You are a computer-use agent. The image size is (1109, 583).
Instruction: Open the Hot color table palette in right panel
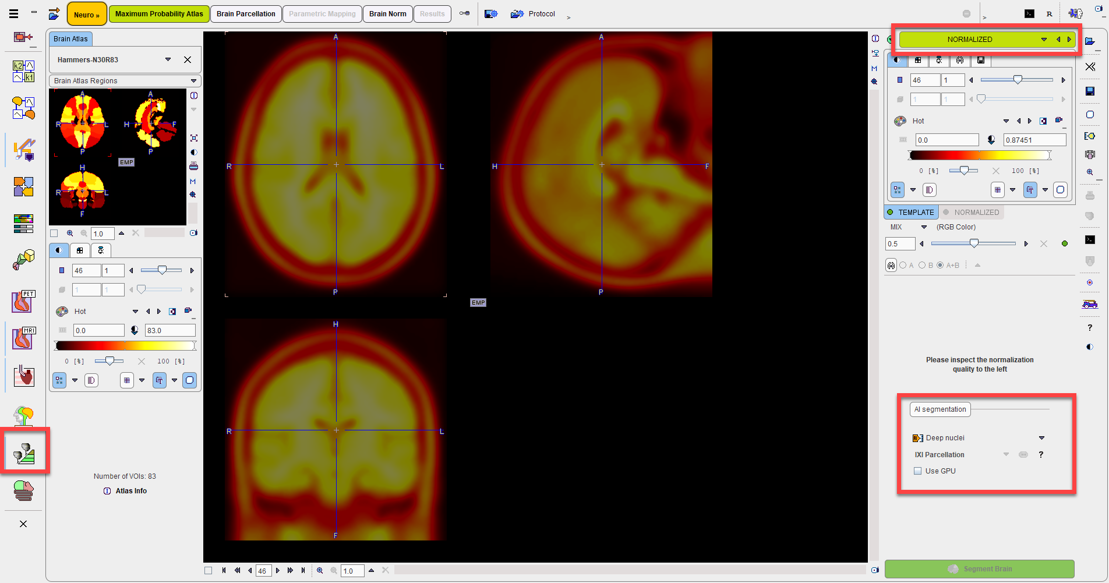click(x=900, y=121)
